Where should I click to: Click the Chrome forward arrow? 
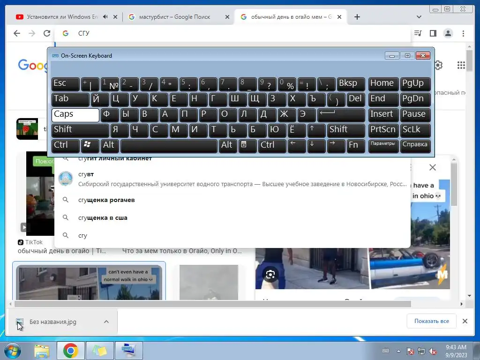coord(32,33)
